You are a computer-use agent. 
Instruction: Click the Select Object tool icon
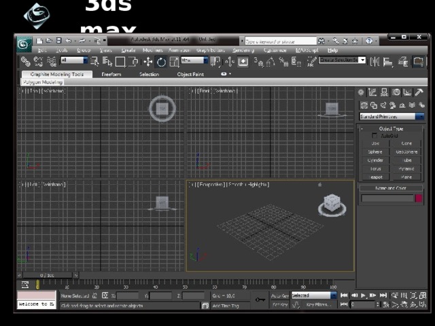coord(94,62)
